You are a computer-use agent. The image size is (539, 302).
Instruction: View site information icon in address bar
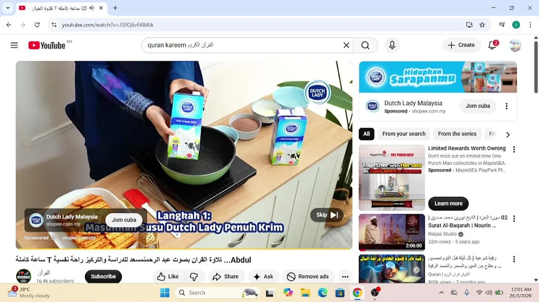(x=54, y=25)
